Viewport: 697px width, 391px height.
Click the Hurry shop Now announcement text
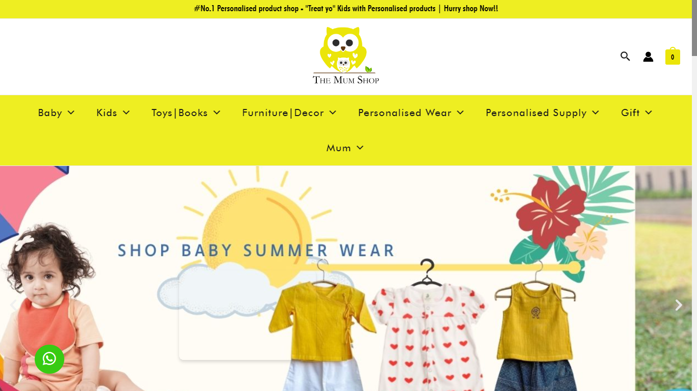tap(471, 9)
